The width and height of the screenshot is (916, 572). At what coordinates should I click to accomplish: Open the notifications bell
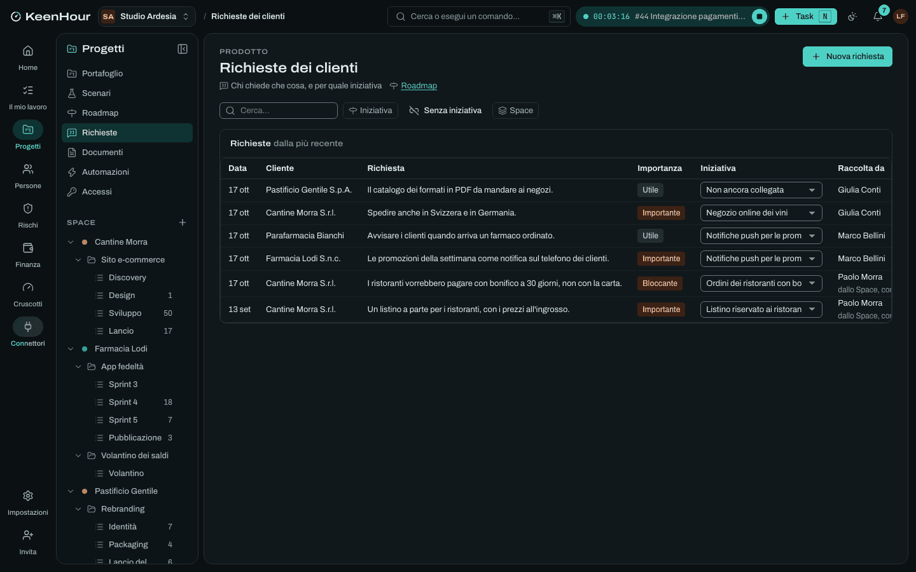(878, 17)
